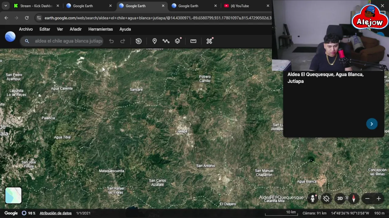Activate Street View pegman
The image size is (389, 218).
coord(312,198)
